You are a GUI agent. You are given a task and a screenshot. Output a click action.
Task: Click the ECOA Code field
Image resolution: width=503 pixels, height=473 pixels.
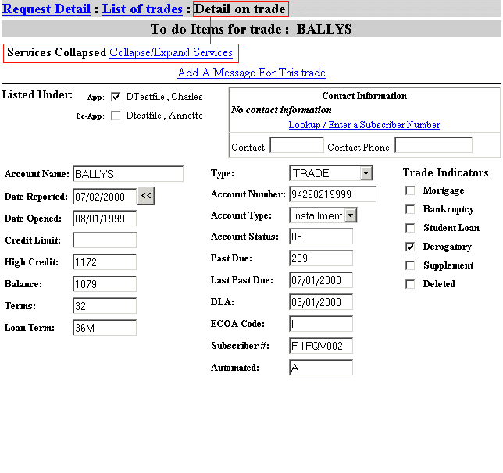click(x=321, y=324)
